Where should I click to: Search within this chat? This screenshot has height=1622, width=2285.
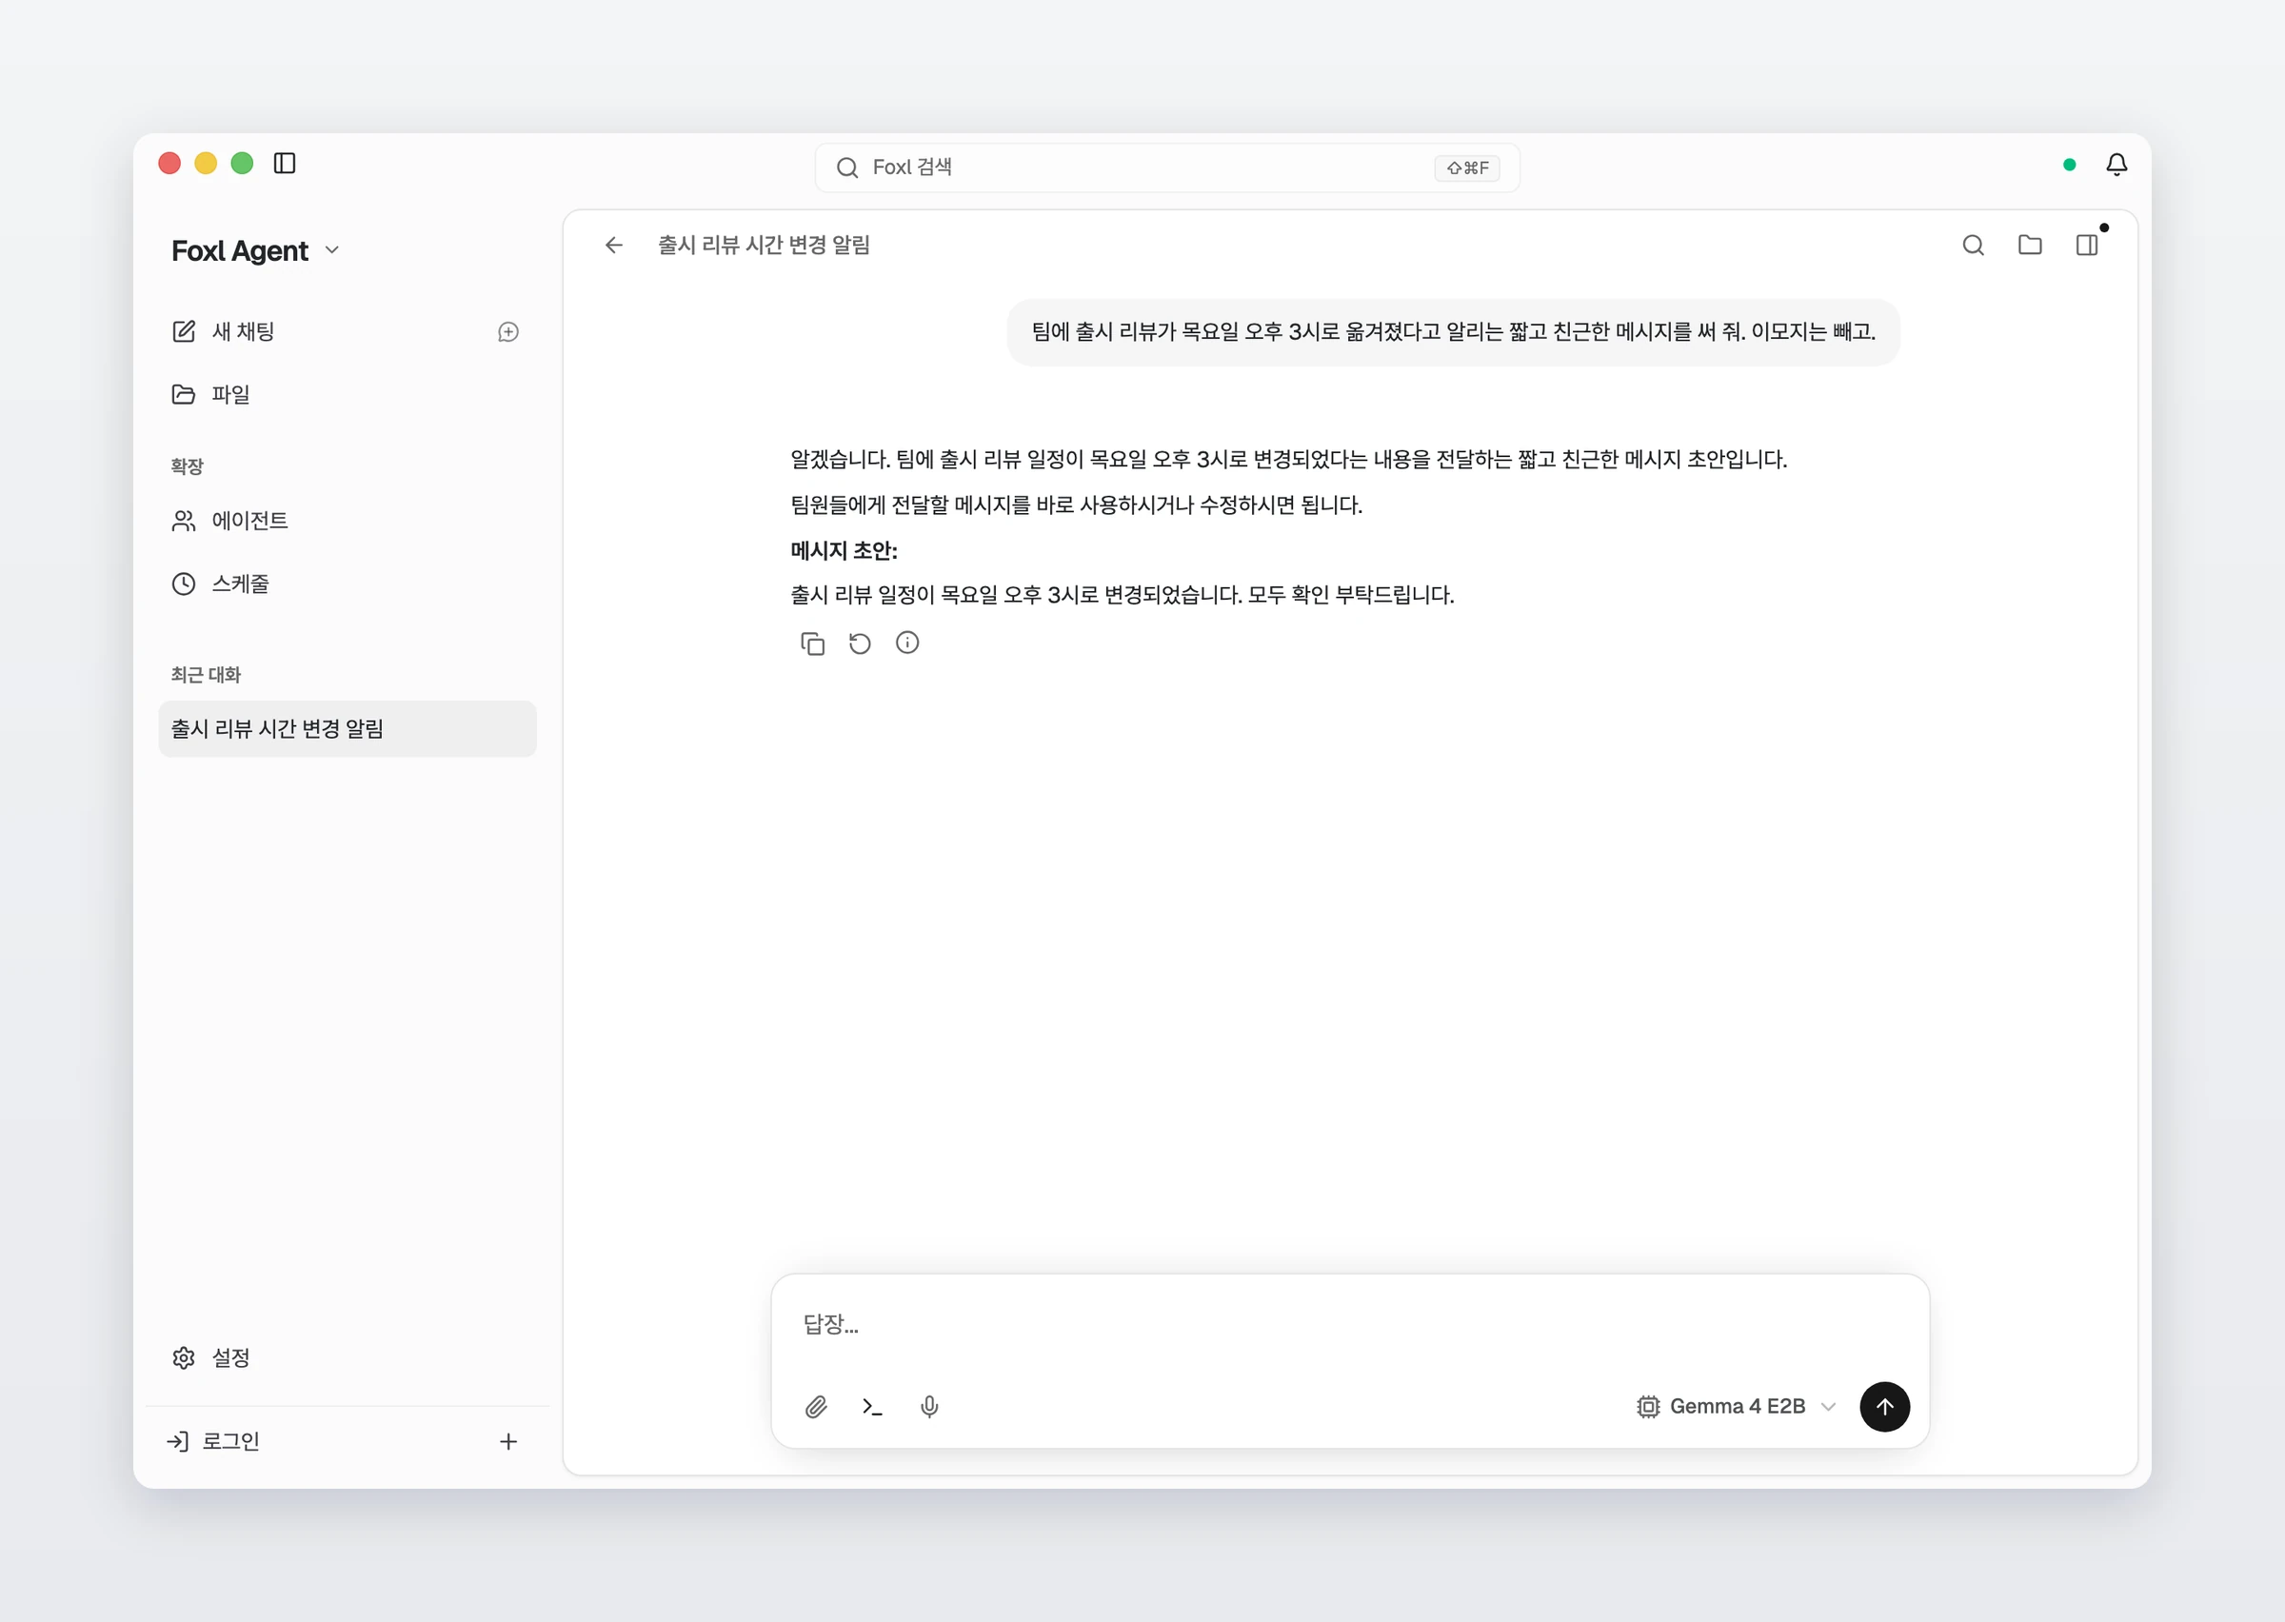pyautogui.click(x=1973, y=245)
